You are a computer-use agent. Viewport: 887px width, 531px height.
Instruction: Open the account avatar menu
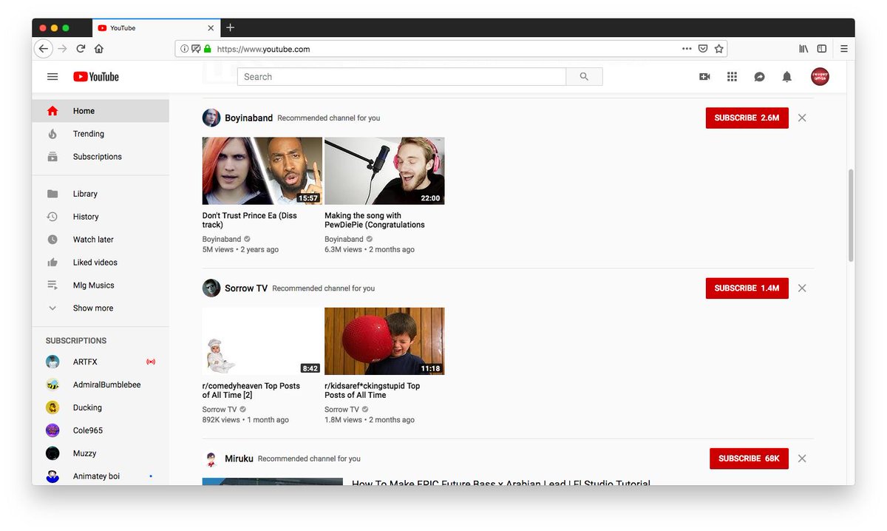pyautogui.click(x=820, y=77)
